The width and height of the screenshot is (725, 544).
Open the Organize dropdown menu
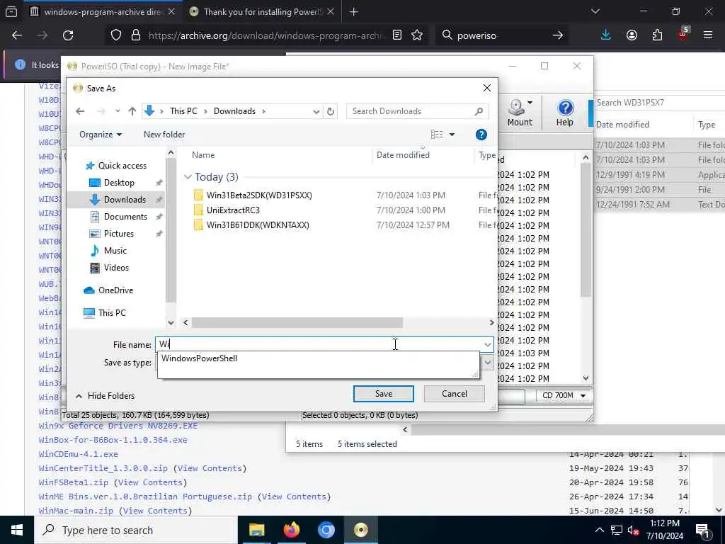tap(101, 135)
